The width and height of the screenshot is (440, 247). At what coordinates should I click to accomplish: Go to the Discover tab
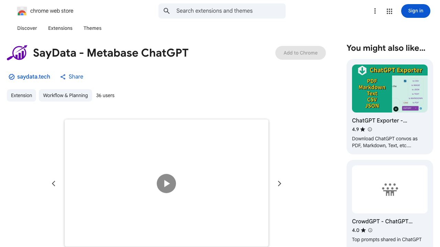tap(27, 28)
